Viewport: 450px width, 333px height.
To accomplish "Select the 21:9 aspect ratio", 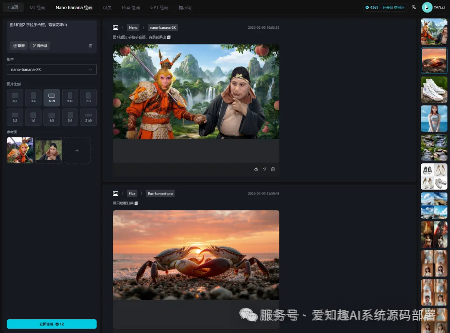I will (88, 117).
